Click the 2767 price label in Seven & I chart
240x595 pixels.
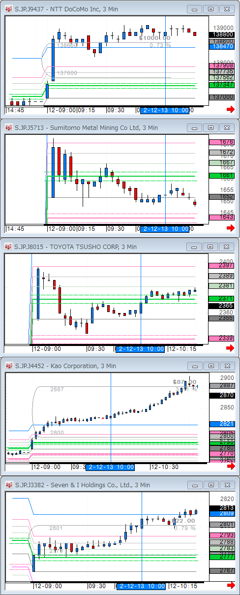(x=222, y=570)
